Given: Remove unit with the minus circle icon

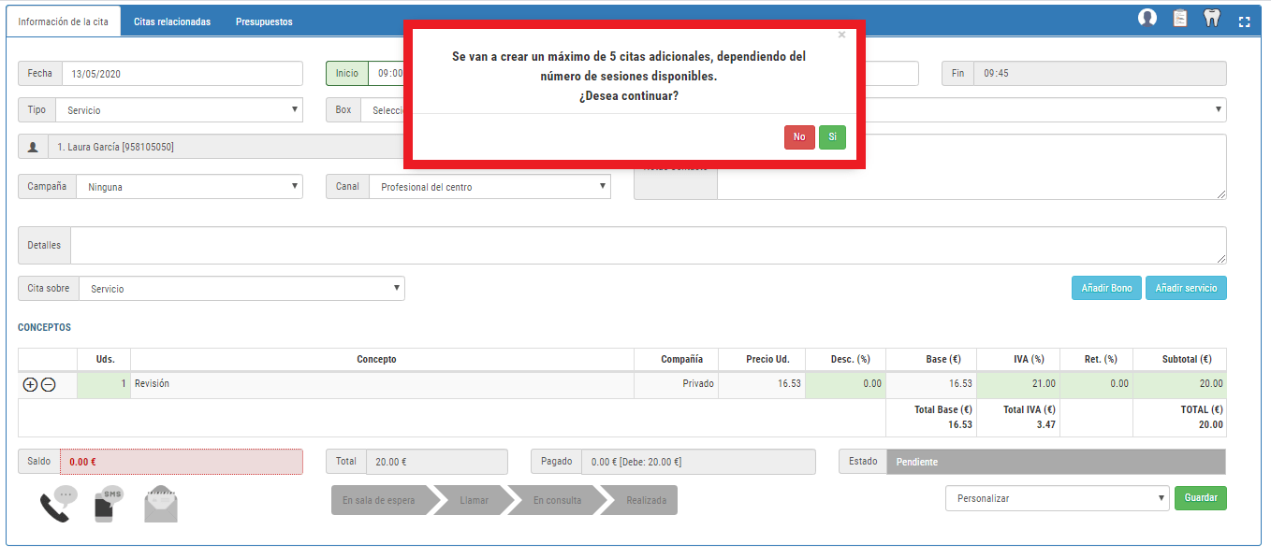Looking at the screenshot, I should point(49,384).
